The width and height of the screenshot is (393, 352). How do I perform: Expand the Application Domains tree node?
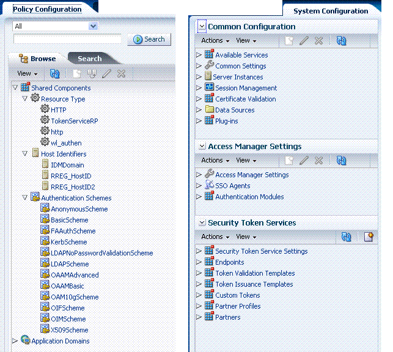(x=15, y=341)
